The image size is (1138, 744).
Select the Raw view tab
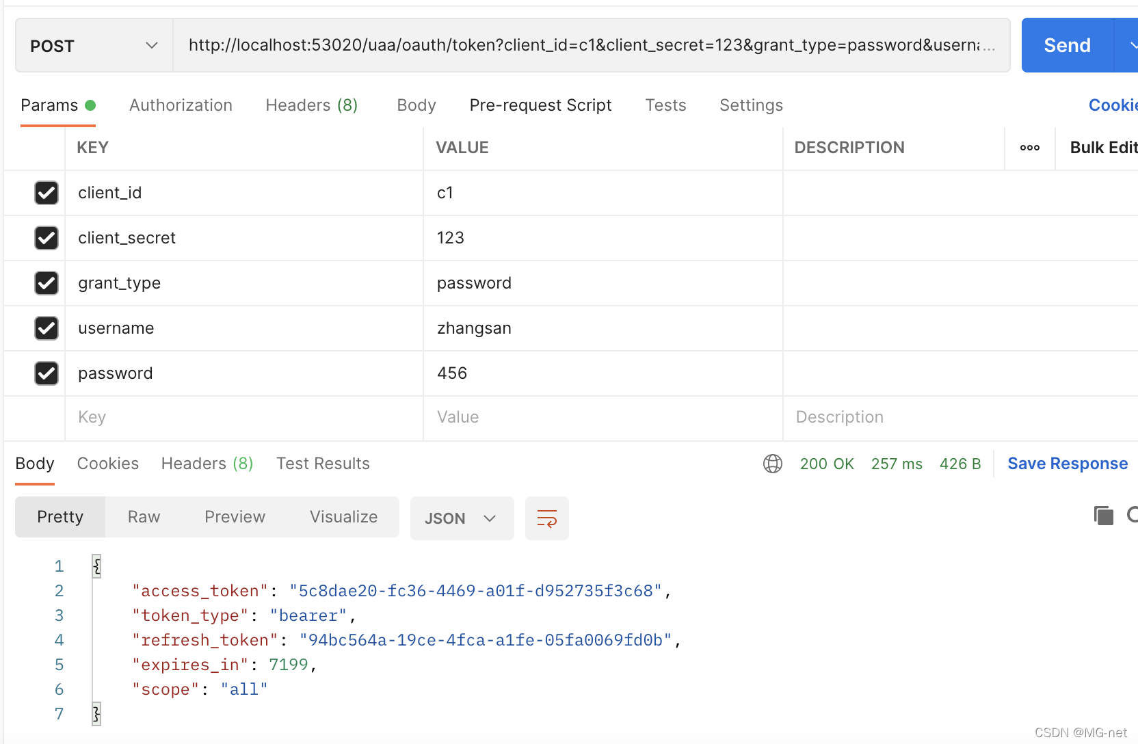[144, 517]
